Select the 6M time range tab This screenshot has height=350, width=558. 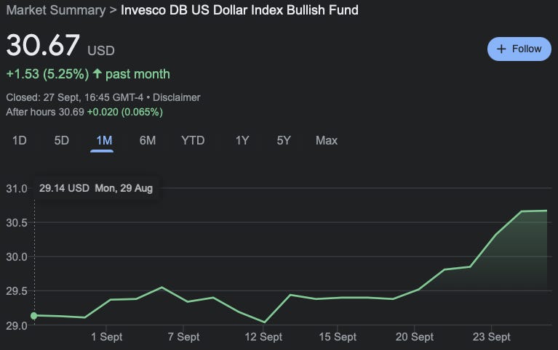point(148,140)
